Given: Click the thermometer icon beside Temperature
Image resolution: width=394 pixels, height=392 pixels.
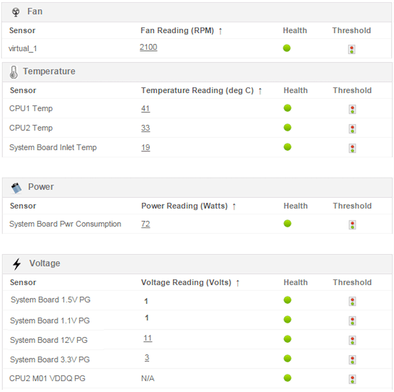Looking at the screenshot, I should click(14, 72).
